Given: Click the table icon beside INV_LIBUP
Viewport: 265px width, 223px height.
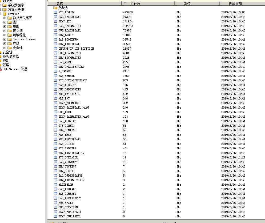Looking at the screenshot, I should 55,35.
